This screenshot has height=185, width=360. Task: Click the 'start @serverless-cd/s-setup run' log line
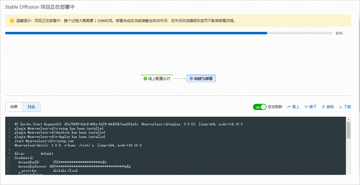(44, 141)
